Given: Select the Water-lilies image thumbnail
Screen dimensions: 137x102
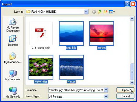Looking at the screenshot, I should (41, 67).
